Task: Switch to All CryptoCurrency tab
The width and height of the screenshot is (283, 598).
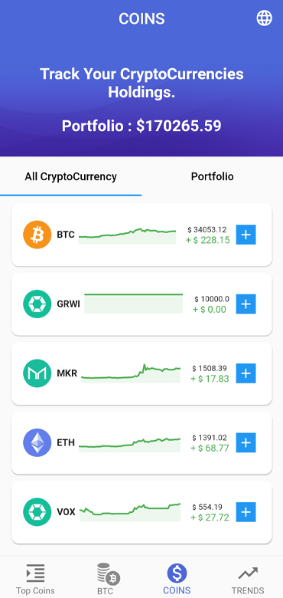Action: pos(70,176)
